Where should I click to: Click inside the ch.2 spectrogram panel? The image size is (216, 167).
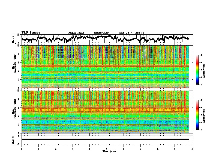105,112
